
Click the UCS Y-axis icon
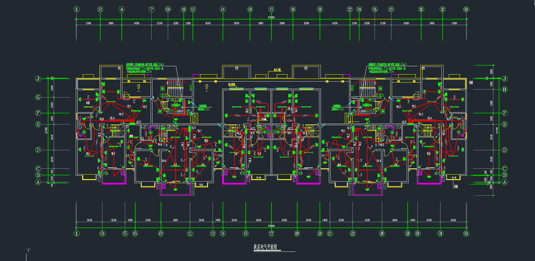click(x=28, y=251)
